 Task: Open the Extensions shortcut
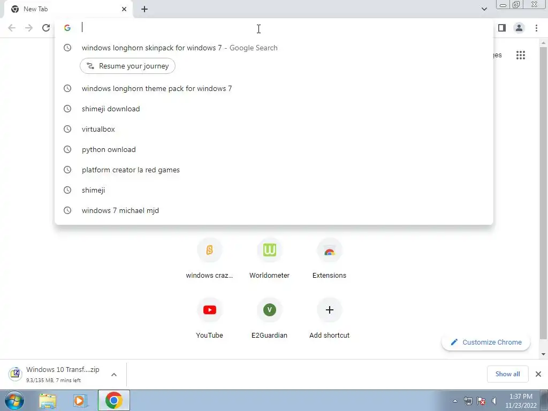(x=329, y=258)
